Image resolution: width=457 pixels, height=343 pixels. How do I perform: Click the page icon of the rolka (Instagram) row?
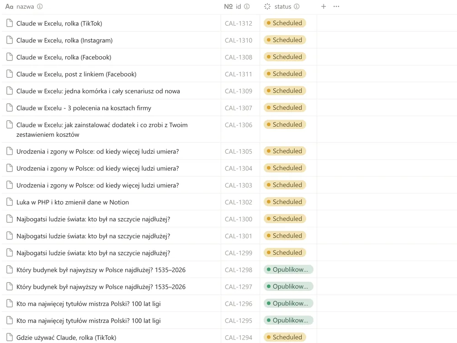click(10, 40)
